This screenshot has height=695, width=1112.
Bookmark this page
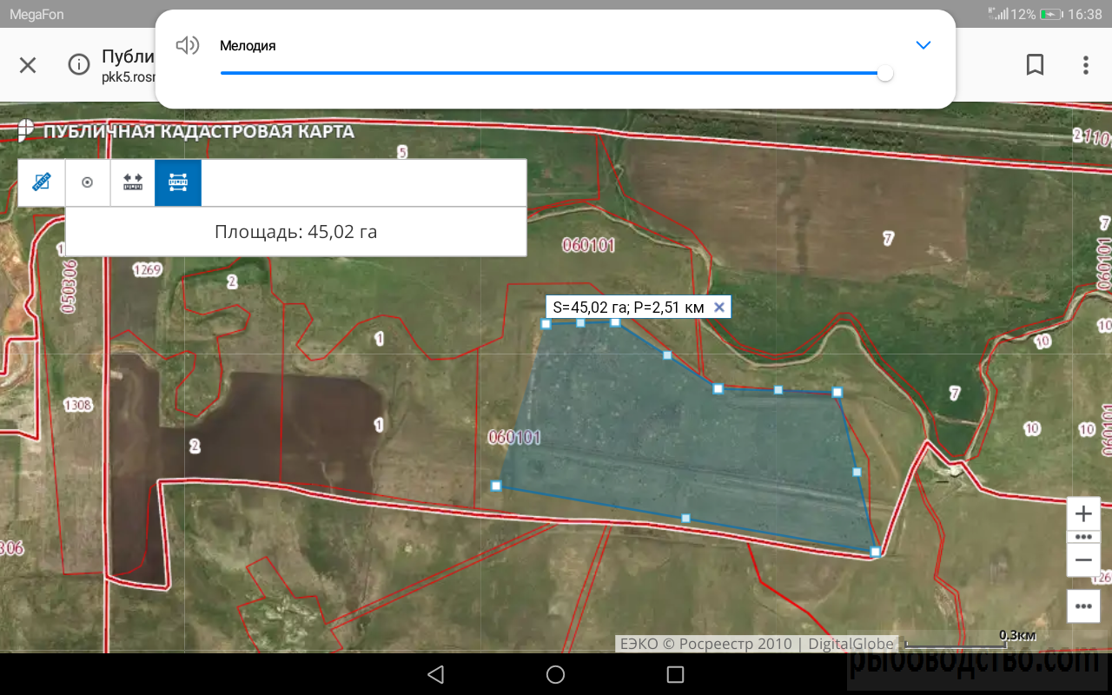1035,65
